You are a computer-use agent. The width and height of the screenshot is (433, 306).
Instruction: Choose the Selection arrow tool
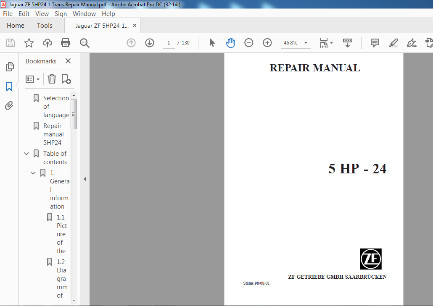click(x=212, y=43)
